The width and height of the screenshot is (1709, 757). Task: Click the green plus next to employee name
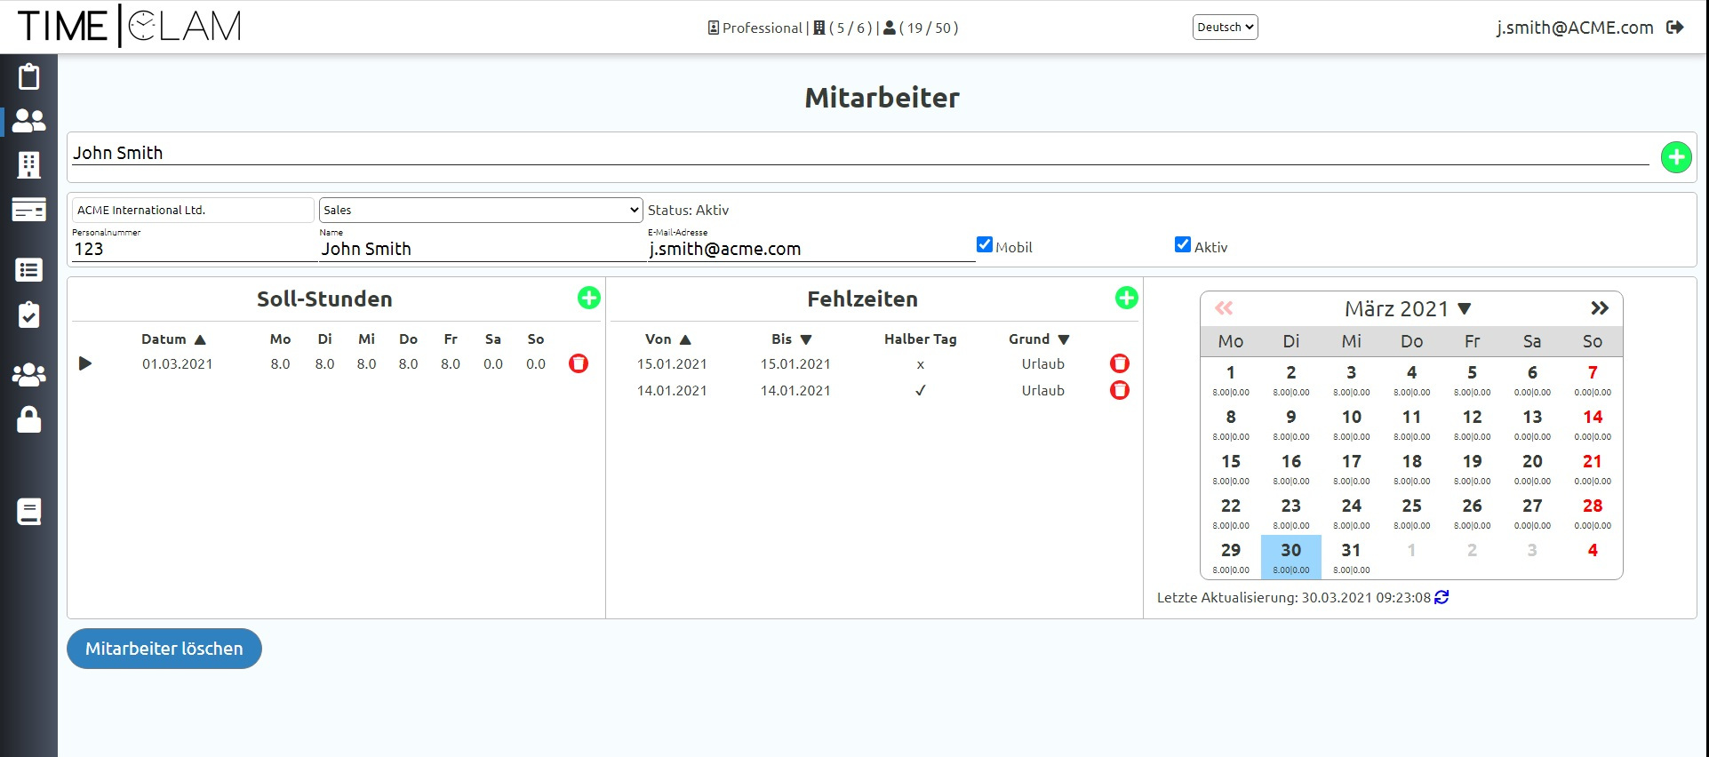tap(1676, 157)
